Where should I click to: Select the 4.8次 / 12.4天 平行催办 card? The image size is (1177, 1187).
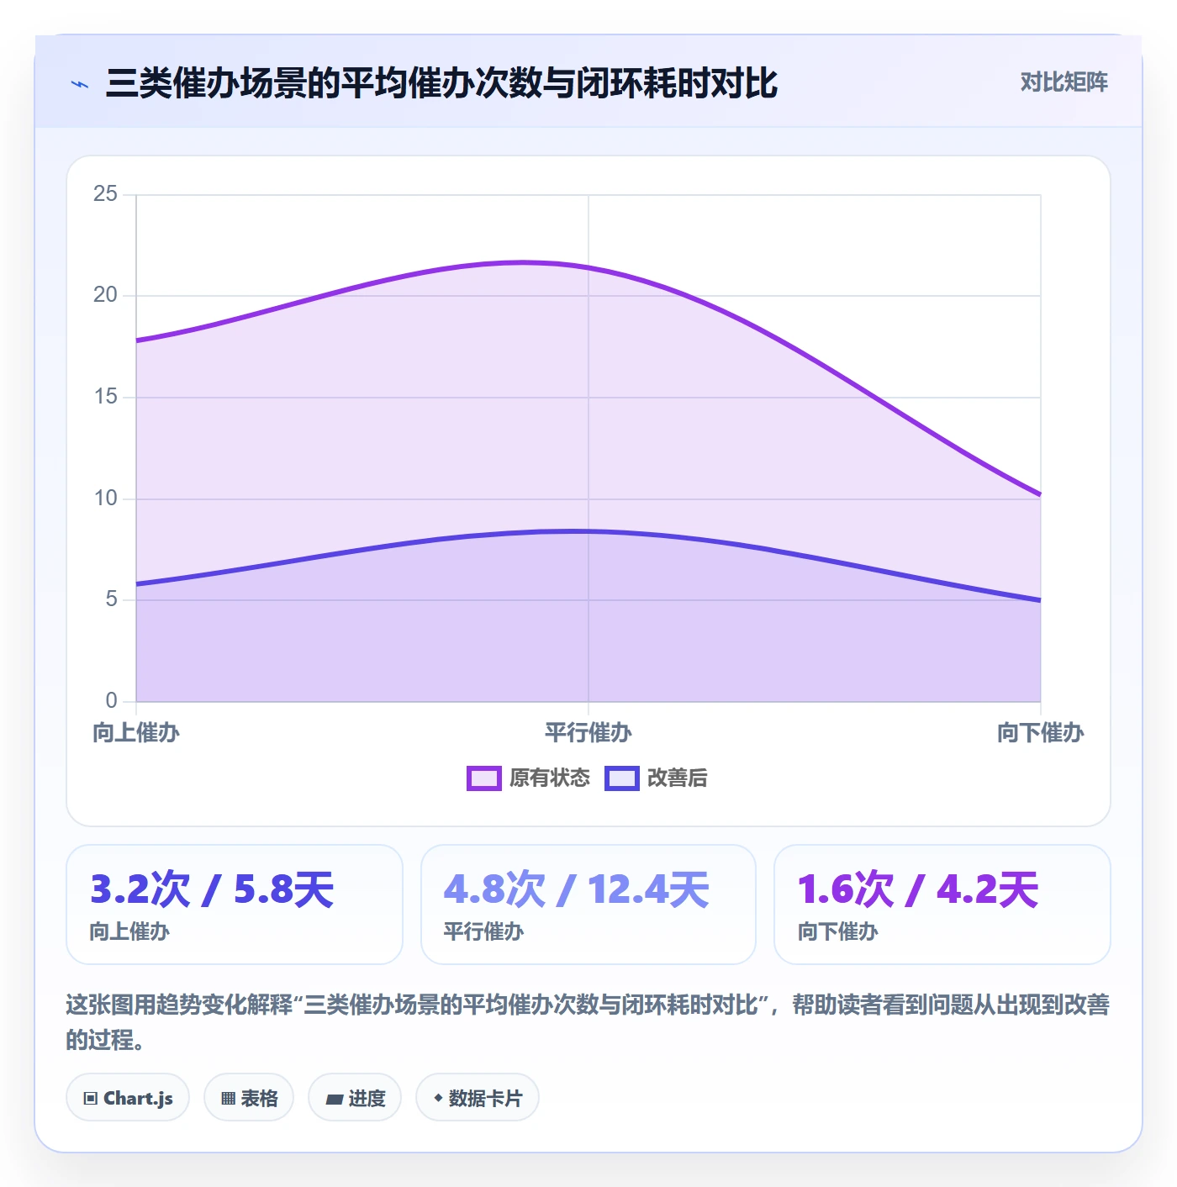[588, 905]
